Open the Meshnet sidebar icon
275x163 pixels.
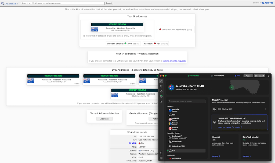tap(161, 91)
